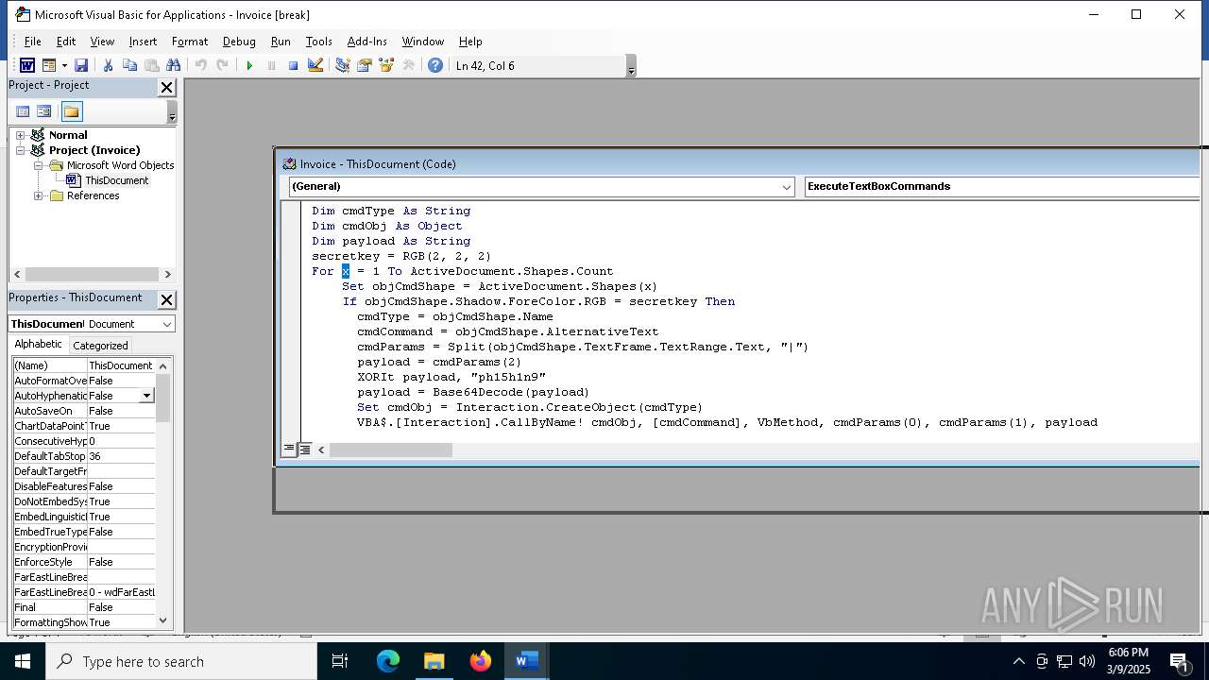
Task: Click the Redo arrow icon
Action: pyautogui.click(x=222, y=65)
